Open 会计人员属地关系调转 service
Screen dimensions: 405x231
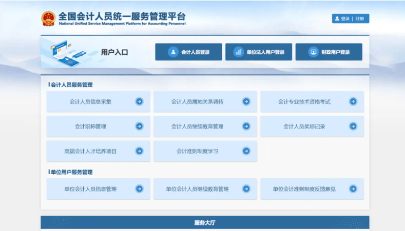pos(197,101)
